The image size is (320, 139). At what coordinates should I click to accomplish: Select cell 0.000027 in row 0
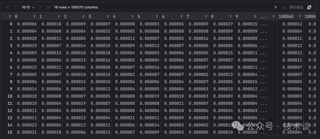223,24
